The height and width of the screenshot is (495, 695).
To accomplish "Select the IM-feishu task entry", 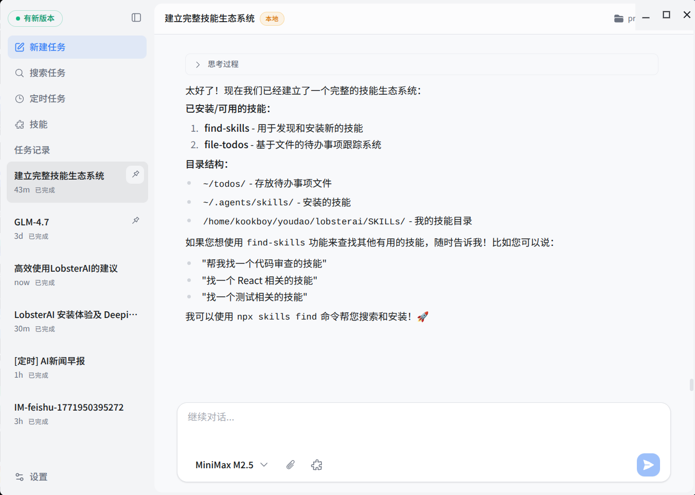I will pos(68,407).
